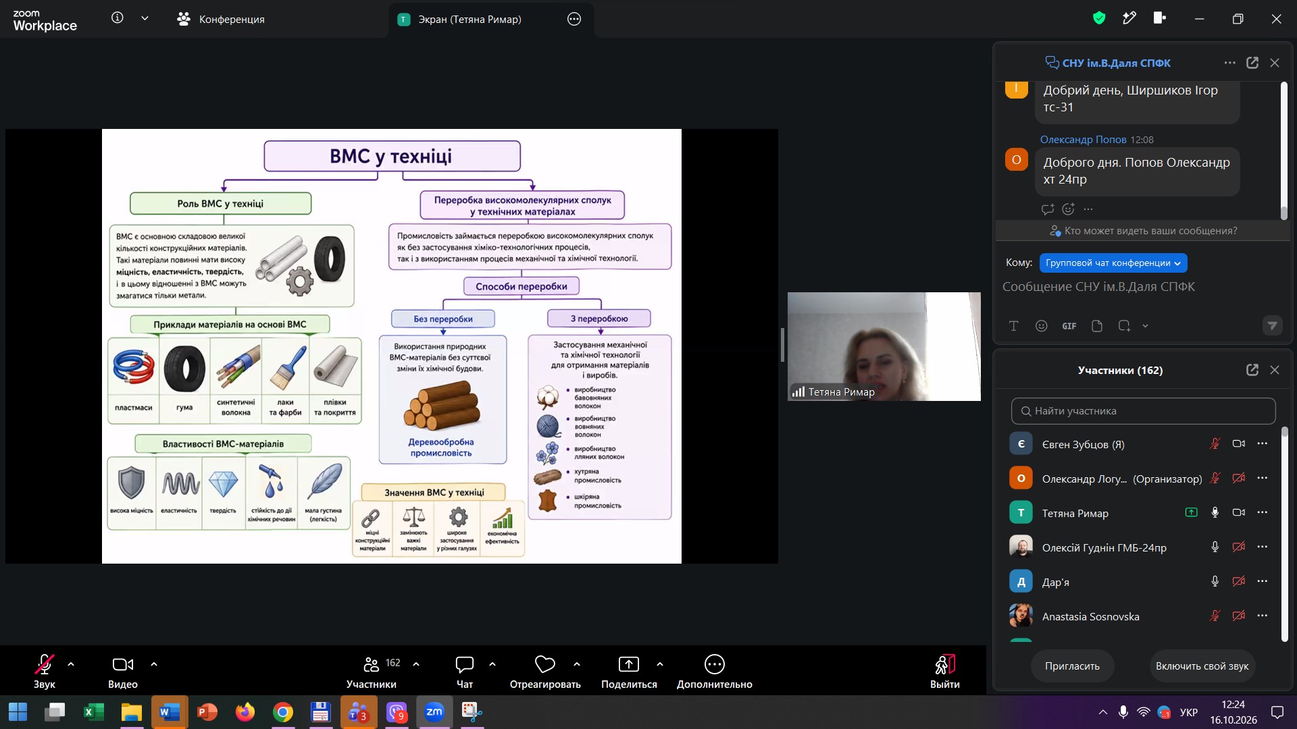Leave the meeting with Выйти
Image resolution: width=1297 pixels, height=729 pixels.
point(944,672)
